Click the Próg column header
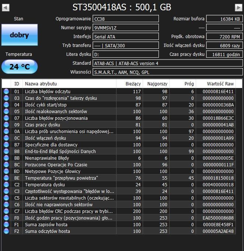 (182, 84)
